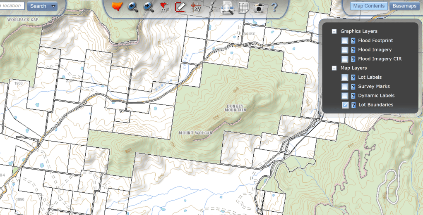
Task: Switch to the Basemaps tab
Action: coord(404,6)
